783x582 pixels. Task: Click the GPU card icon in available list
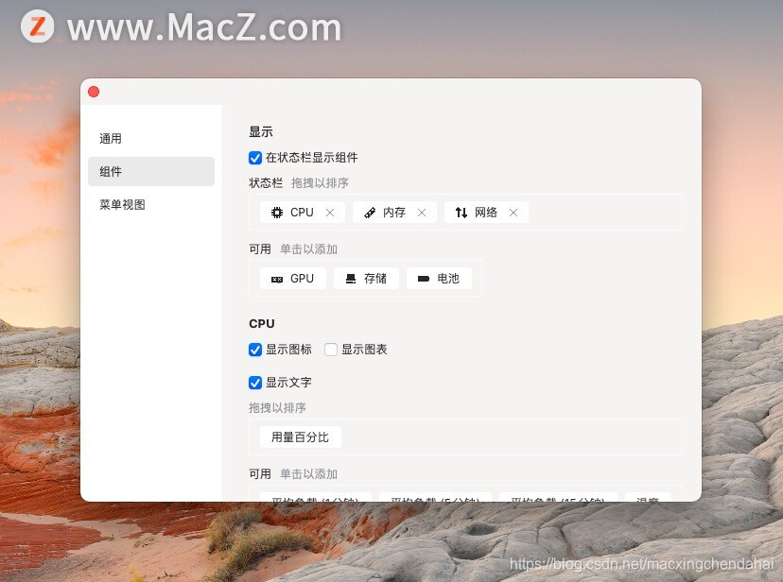click(277, 280)
